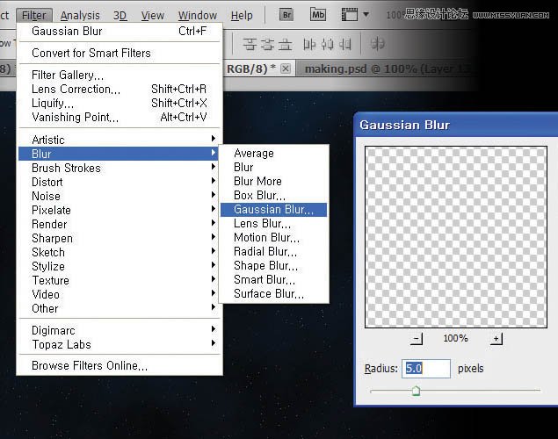Open the View menu
Viewport: 558px width, 439px height.
click(x=152, y=15)
